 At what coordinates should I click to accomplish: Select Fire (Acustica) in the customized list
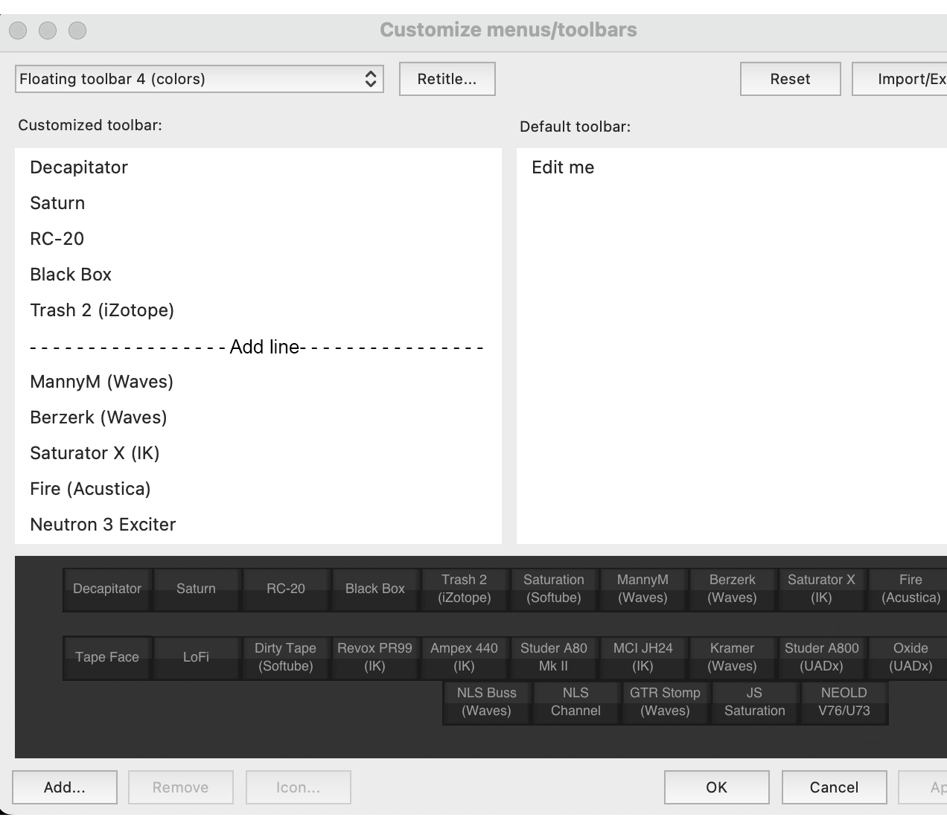(x=258, y=489)
